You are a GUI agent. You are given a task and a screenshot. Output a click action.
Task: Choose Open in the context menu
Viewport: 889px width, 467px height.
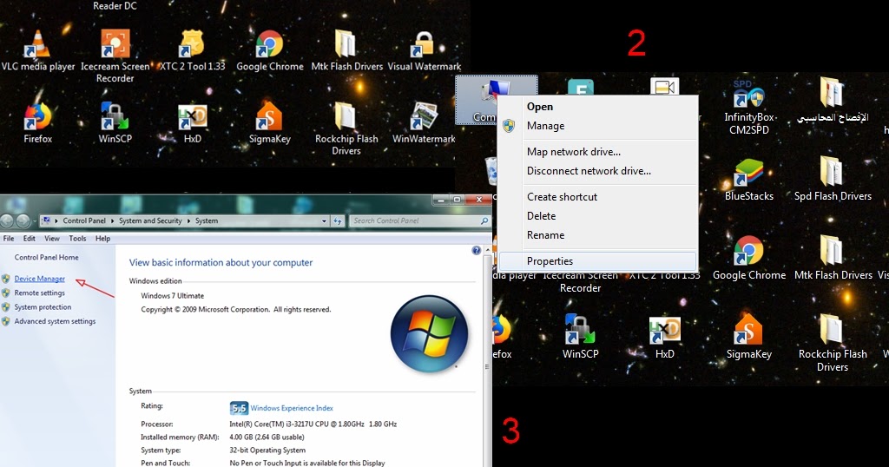(x=597, y=107)
